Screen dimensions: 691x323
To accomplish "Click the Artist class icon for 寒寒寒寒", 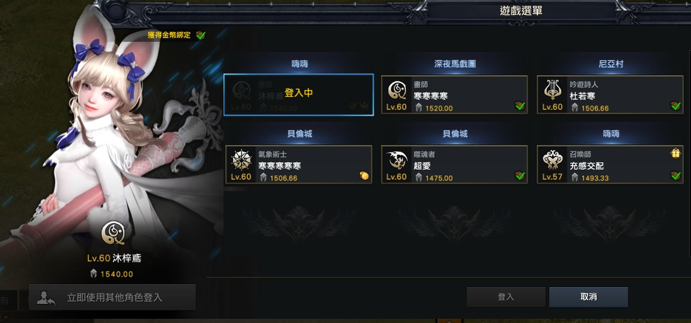I will [397, 91].
